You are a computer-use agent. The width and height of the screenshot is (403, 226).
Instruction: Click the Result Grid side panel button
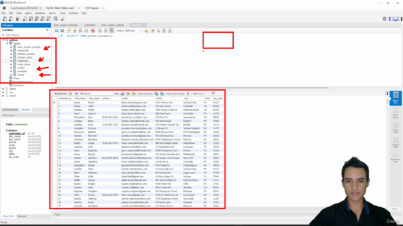coord(395,98)
